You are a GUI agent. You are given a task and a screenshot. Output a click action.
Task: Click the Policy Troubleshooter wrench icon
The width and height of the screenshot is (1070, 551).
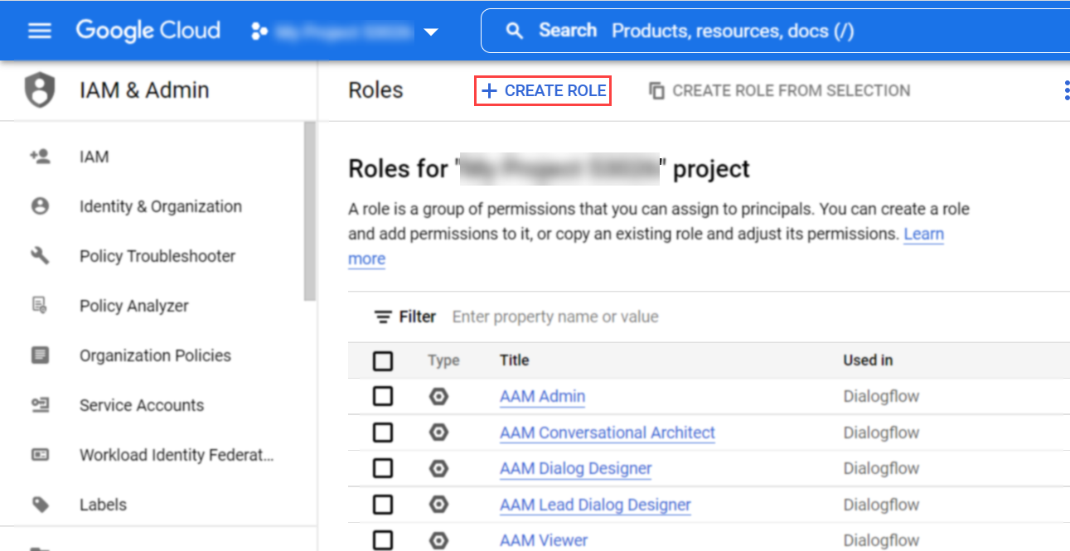tap(40, 256)
